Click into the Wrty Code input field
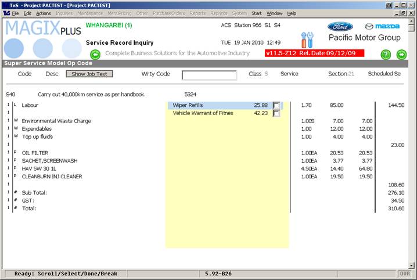417x280 pixels. pyautogui.click(x=209, y=75)
